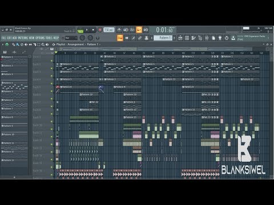Click the red Record button
274x205 pixels.
100,30
